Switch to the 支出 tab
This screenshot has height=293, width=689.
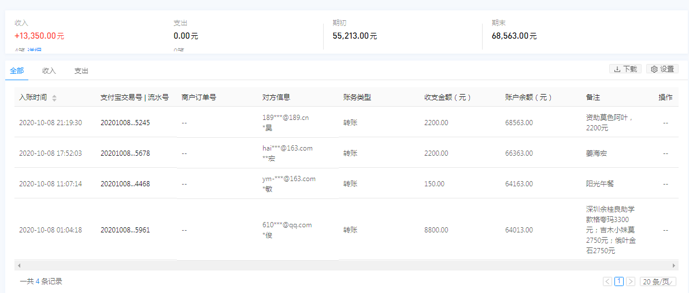pyautogui.click(x=82, y=71)
